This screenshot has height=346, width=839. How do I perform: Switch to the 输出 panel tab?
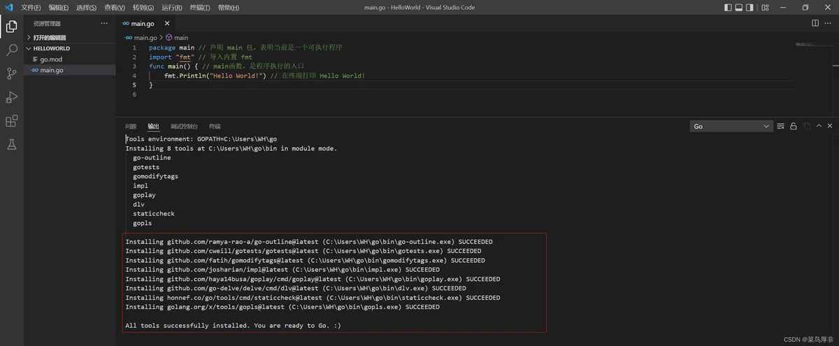pyautogui.click(x=153, y=127)
